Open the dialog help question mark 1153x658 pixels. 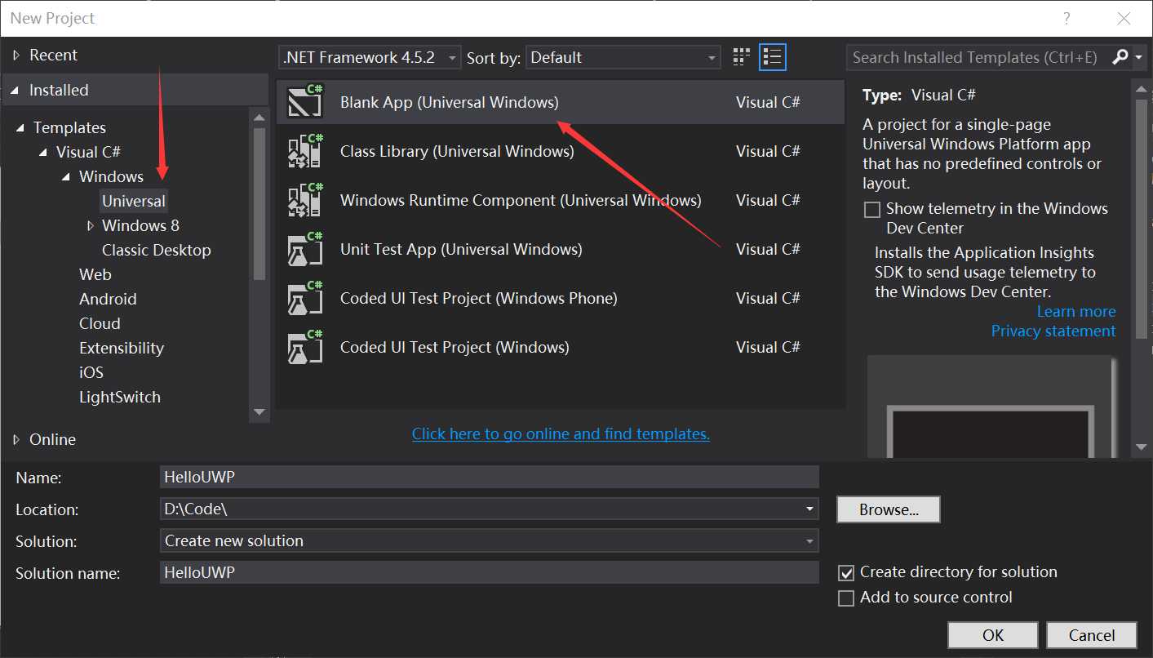coord(1067,18)
